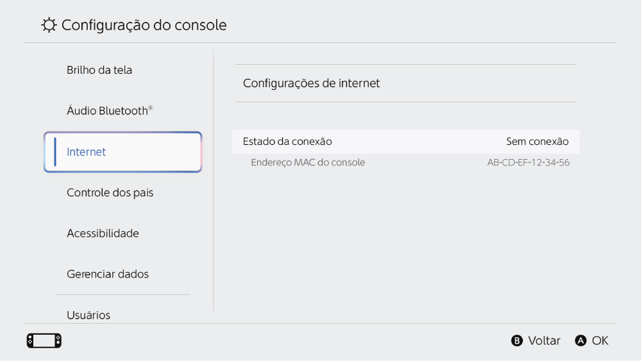Click the Voltar label to go back
641x361 pixels.
coord(544,340)
